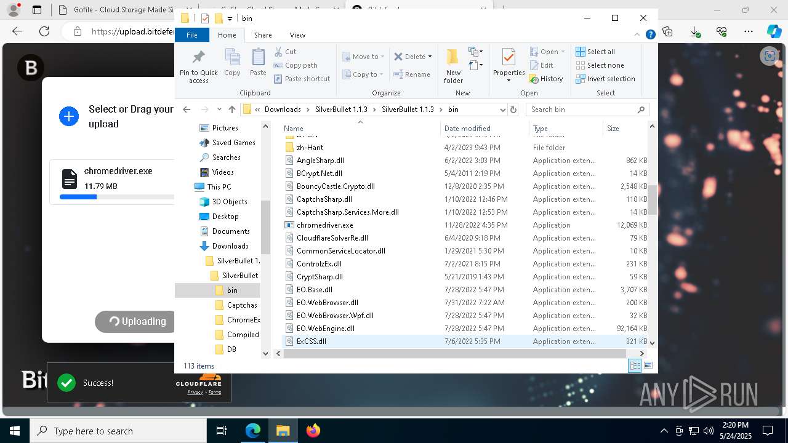Click Edge browser refresh icon
Image resolution: width=788 pixels, height=443 pixels.
pos(44,31)
